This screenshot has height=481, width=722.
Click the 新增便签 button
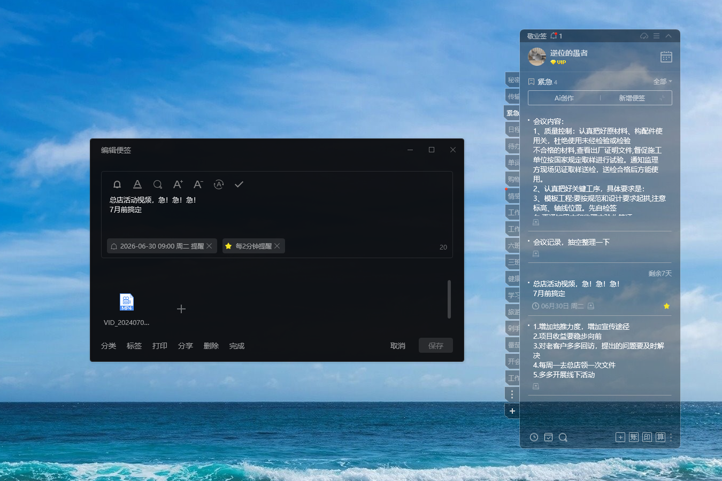(x=632, y=98)
